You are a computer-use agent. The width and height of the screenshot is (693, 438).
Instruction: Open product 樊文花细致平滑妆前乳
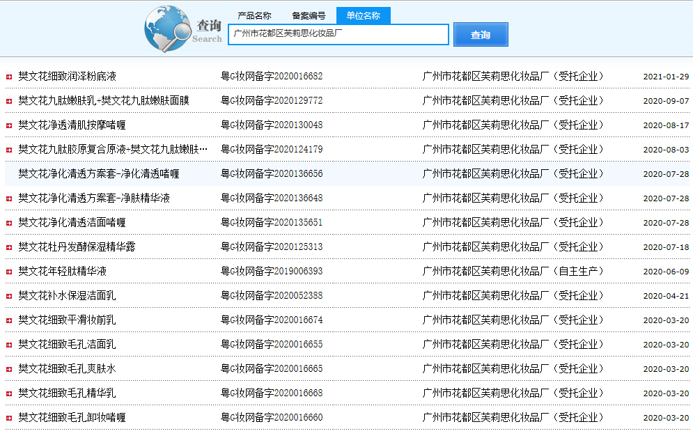(67, 320)
